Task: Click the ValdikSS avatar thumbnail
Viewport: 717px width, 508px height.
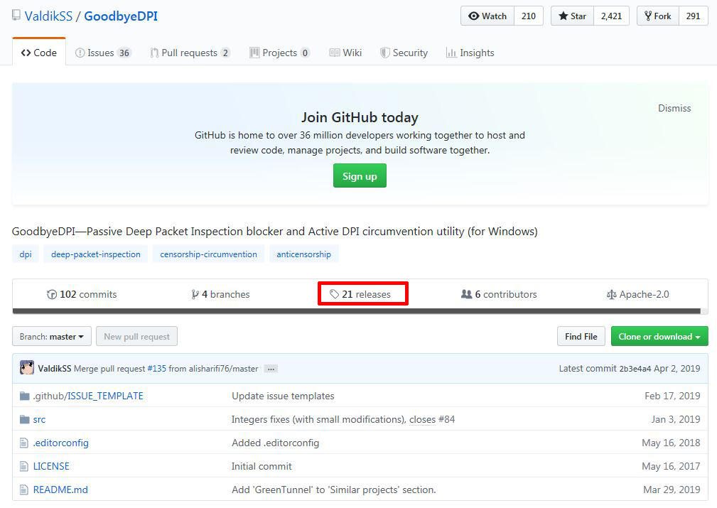Action: click(x=27, y=367)
